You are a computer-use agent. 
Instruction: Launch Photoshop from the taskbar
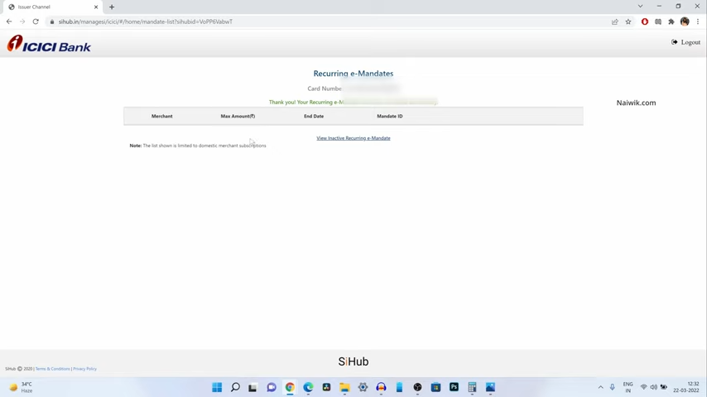tap(454, 387)
